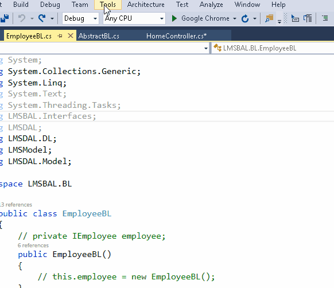This screenshot has width=334, height=288.
Task: Click the 6 references CodeLens link
Action: [33, 246]
